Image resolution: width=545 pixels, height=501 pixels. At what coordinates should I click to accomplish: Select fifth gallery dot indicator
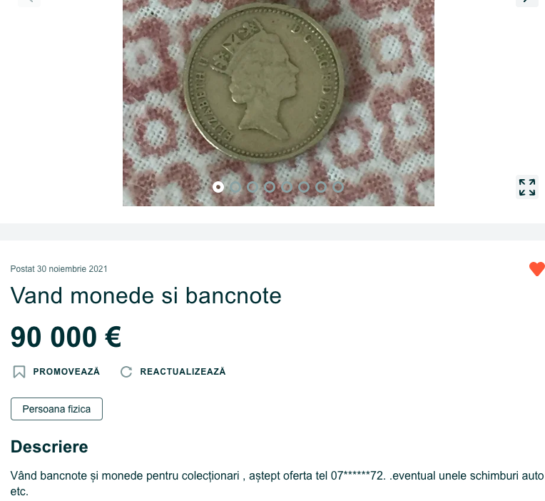pyautogui.click(x=287, y=187)
